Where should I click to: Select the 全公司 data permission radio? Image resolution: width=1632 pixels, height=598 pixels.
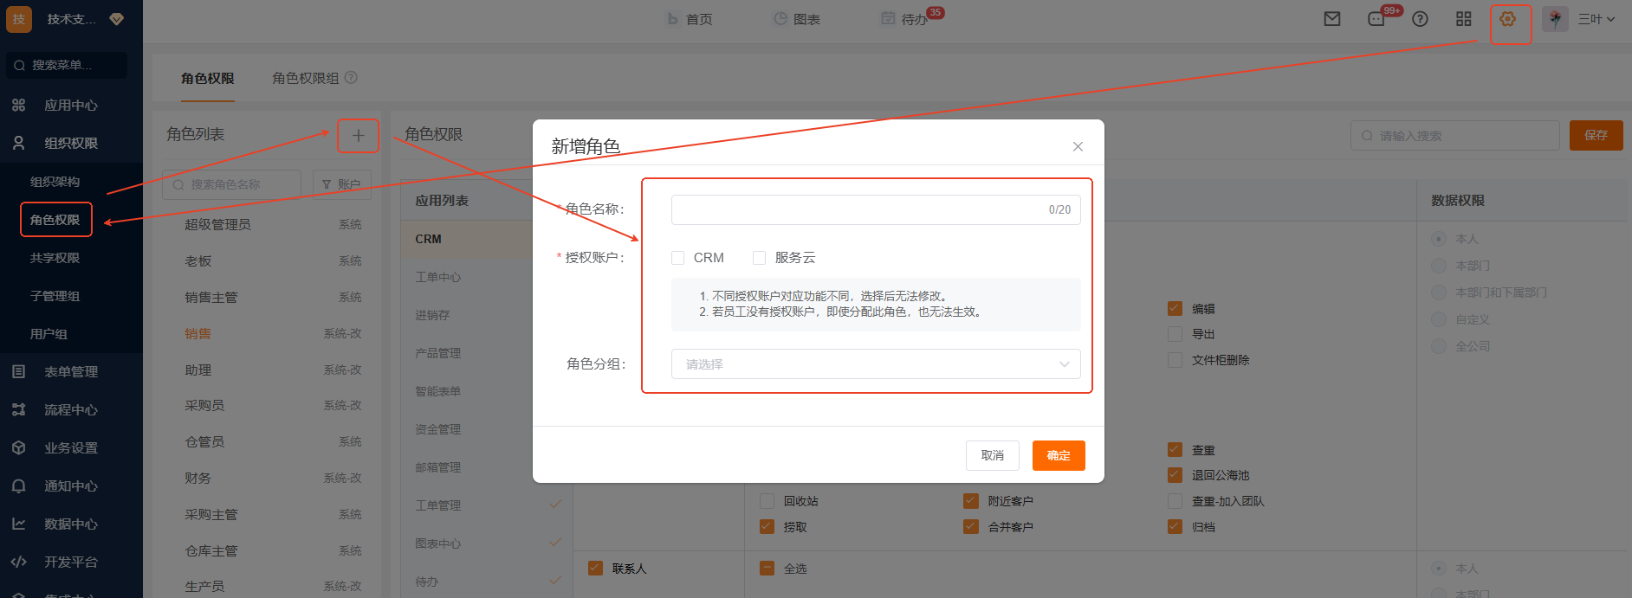1439,346
